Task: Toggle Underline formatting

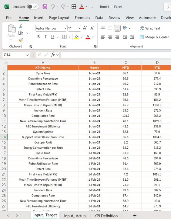Action: pyautogui.click(x=52, y=37)
